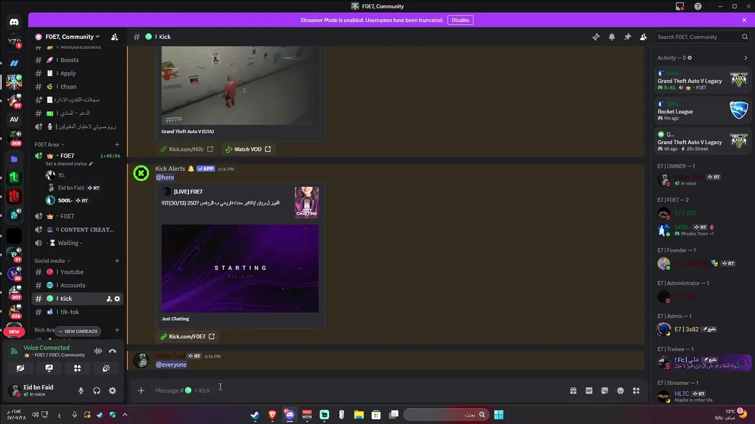755x424 pixels.
Task: Open the Help question mark icon
Action: pyautogui.click(x=698, y=6)
